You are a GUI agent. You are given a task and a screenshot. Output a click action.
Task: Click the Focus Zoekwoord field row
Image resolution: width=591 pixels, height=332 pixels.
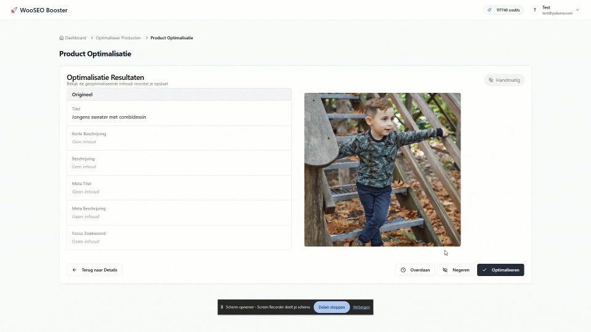tap(179, 237)
